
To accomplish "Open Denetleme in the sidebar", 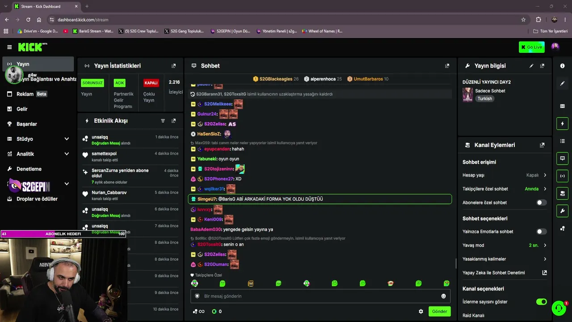I will [x=38, y=169].
